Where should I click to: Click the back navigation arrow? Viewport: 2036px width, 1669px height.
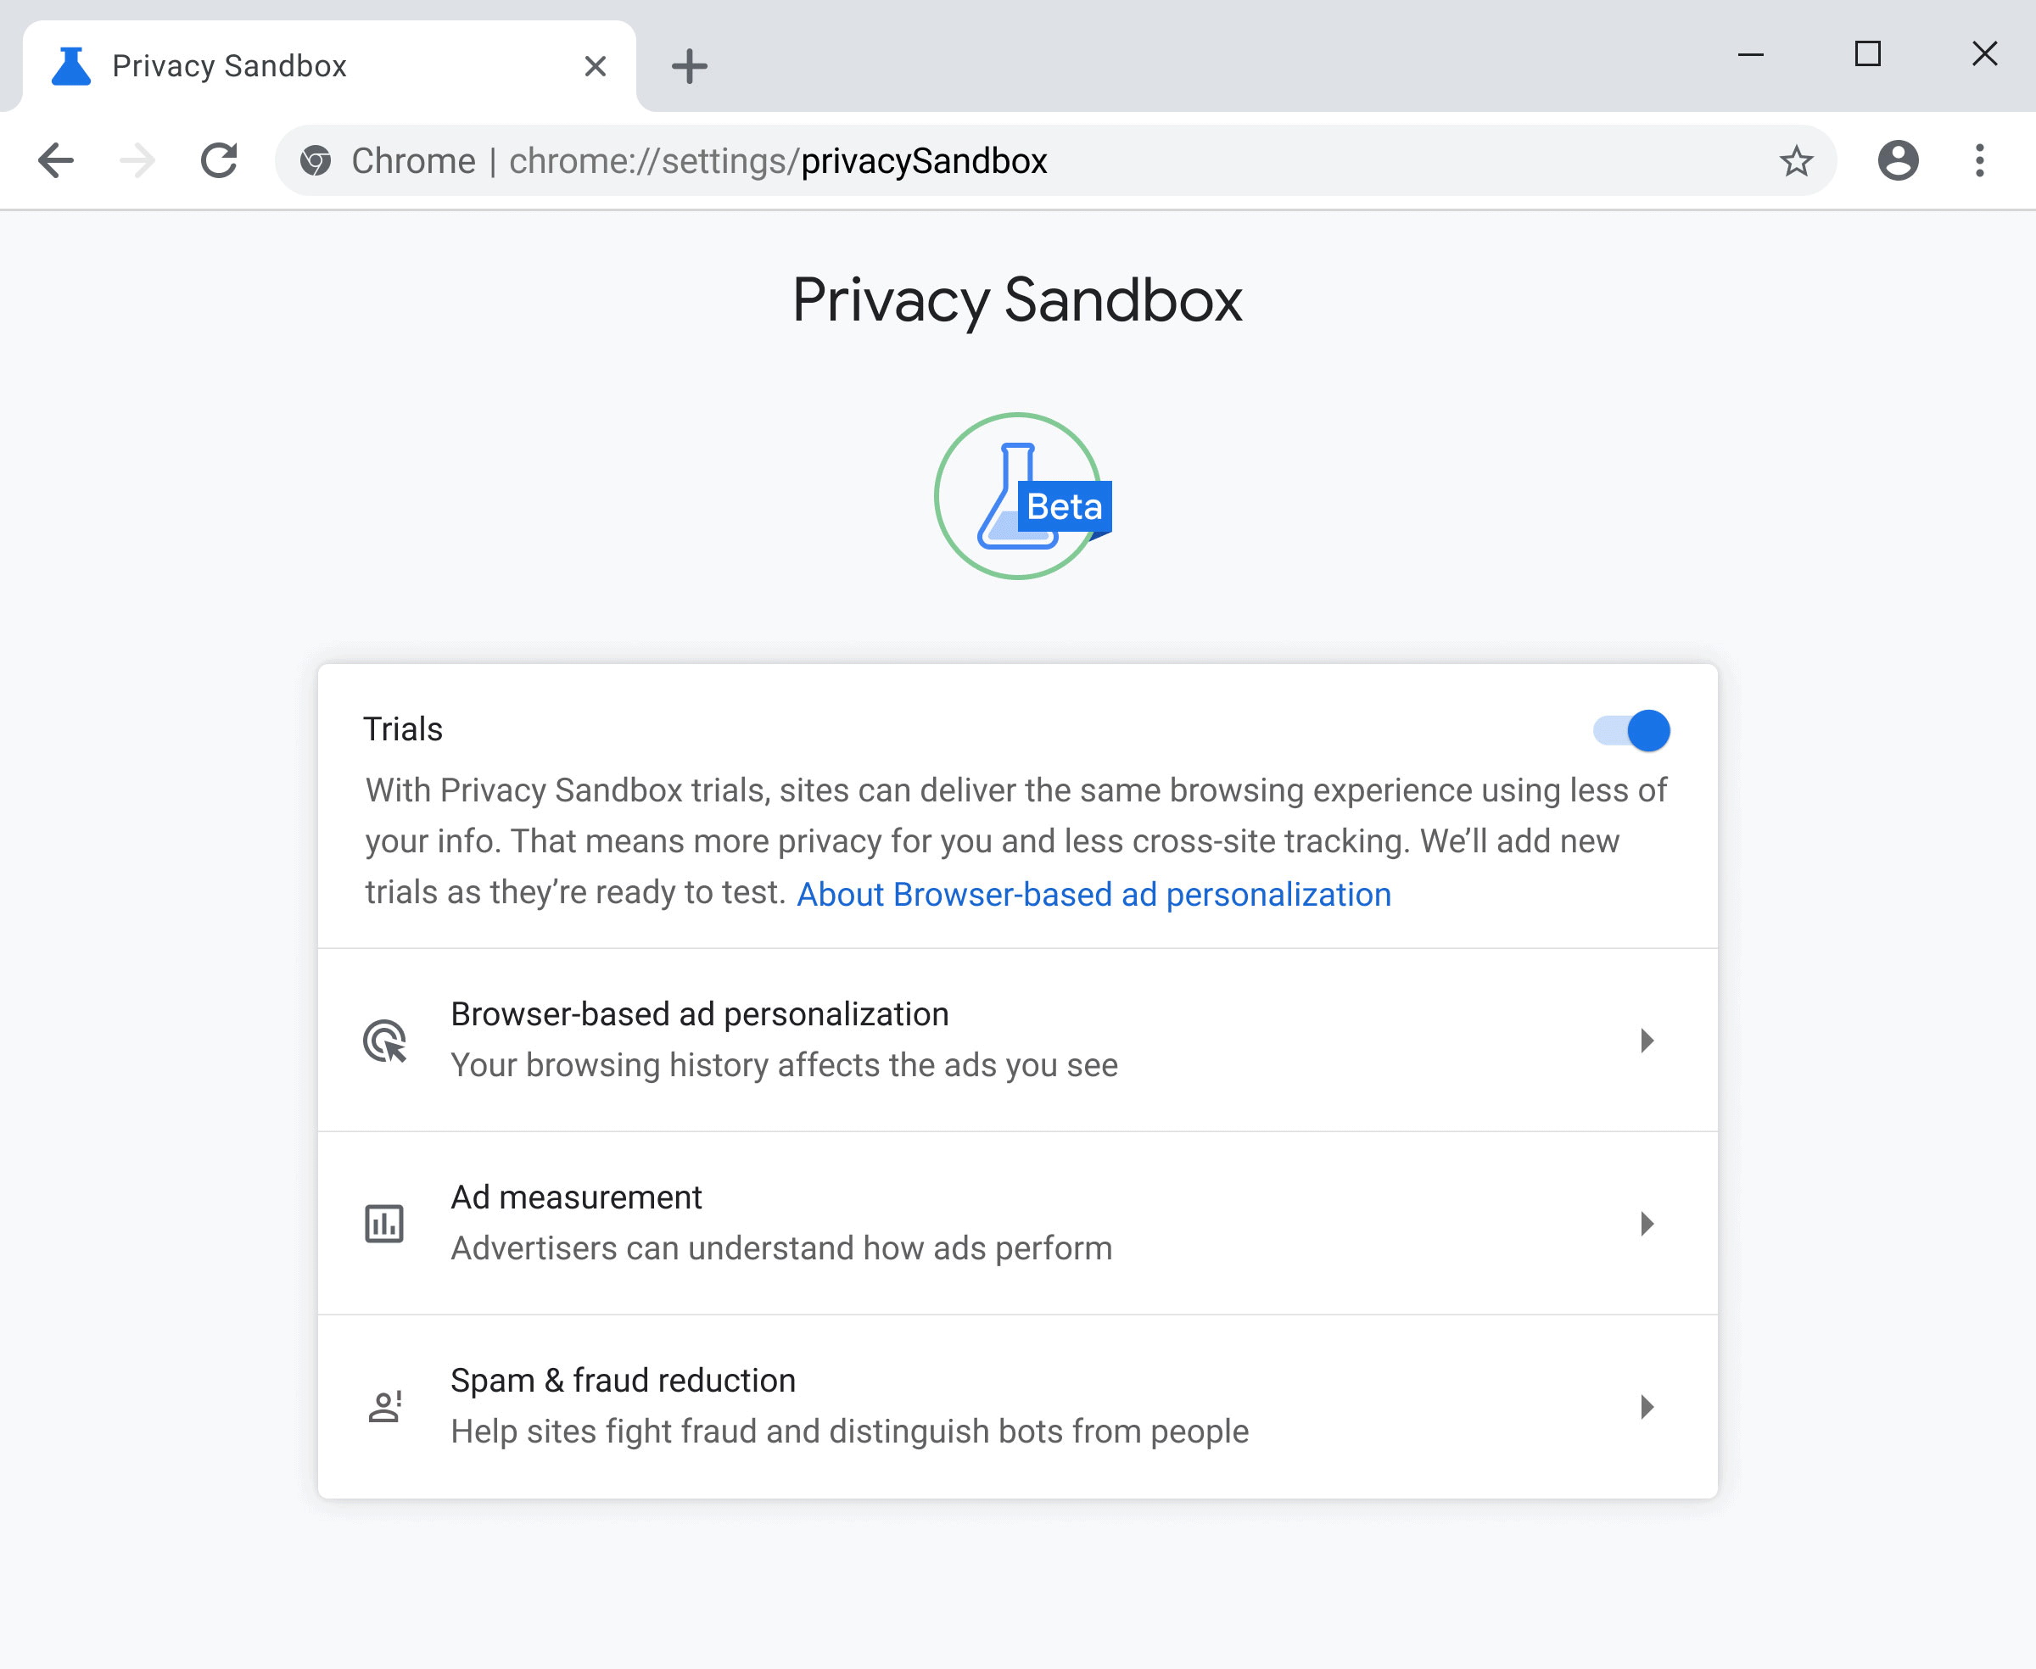point(56,160)
